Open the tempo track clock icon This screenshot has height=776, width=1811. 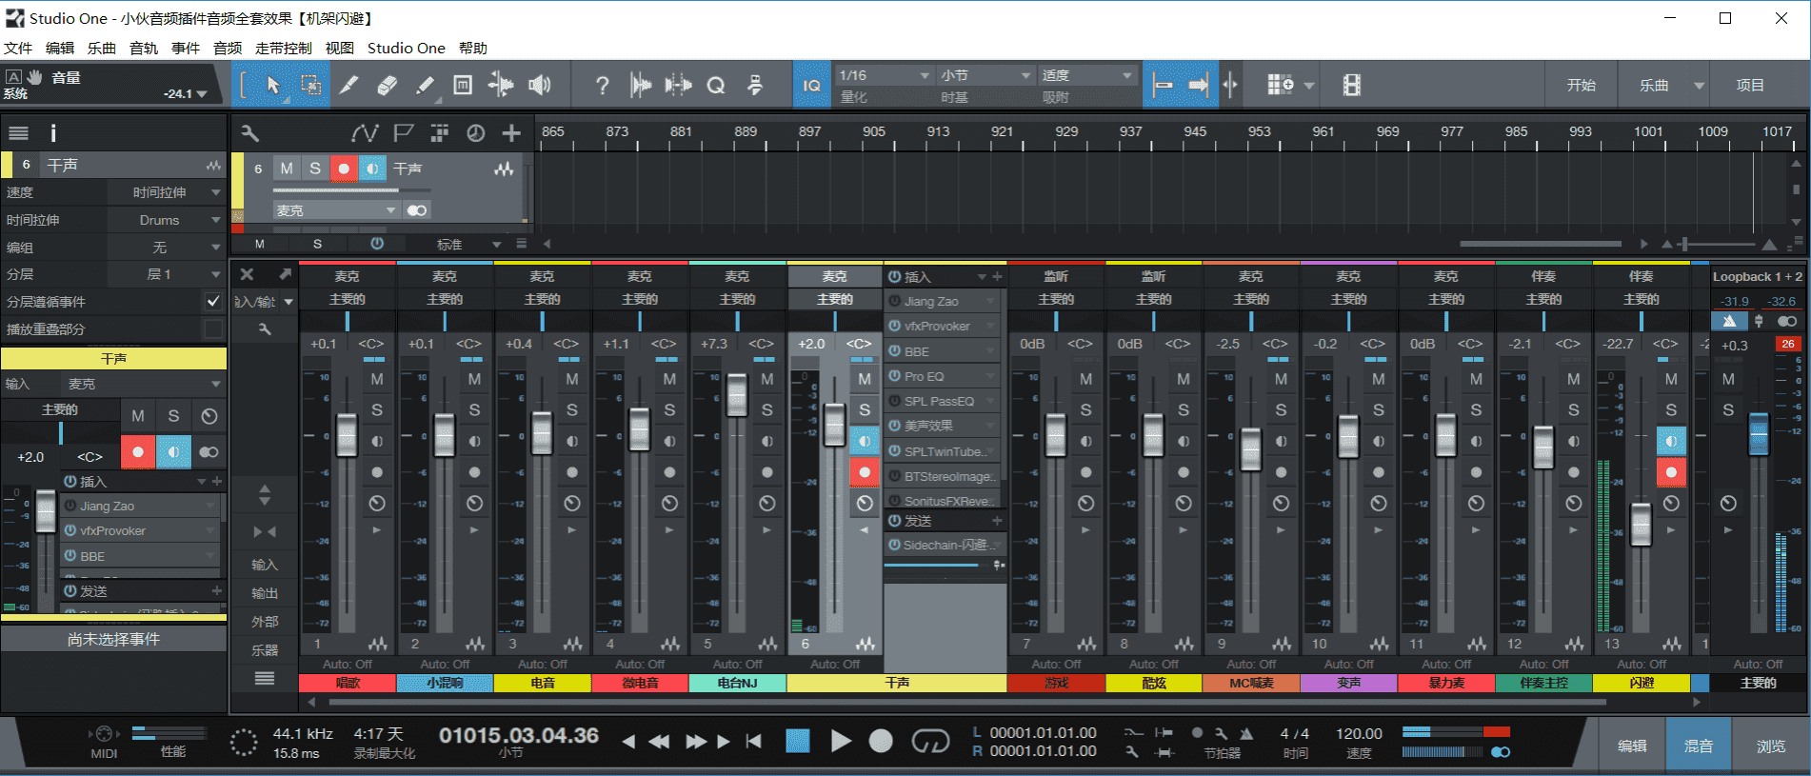pos(475,133)
